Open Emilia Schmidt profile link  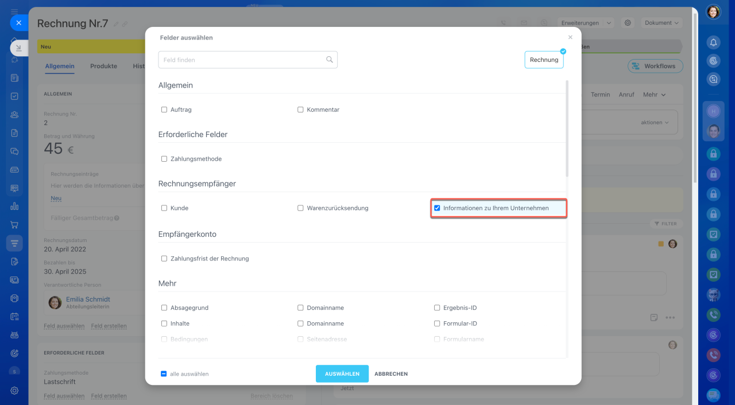click(x=88, y=299)
